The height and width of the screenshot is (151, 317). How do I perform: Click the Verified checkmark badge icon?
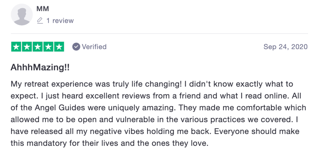(x=76, y=47)
